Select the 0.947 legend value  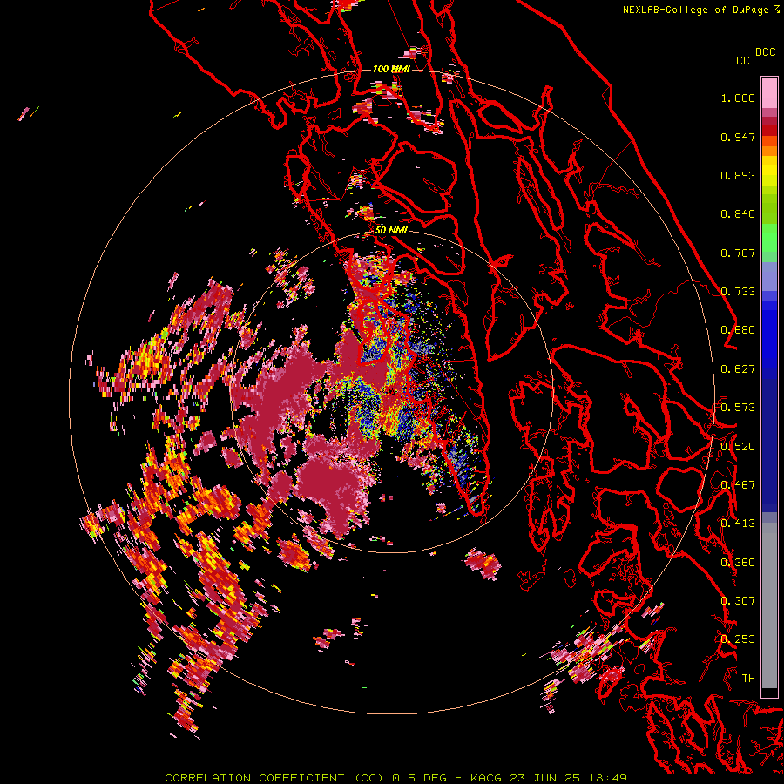[x=738, y=137]
